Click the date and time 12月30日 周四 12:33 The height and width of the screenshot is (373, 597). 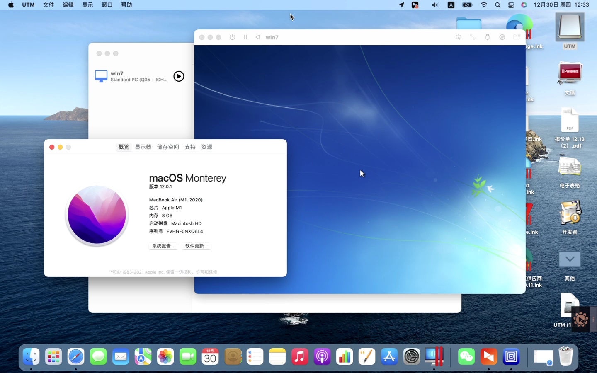tap(561, 5)
